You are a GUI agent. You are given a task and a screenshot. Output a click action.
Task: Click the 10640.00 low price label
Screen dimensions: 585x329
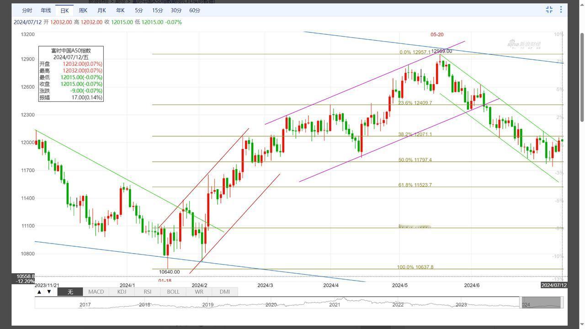(169, 272)
